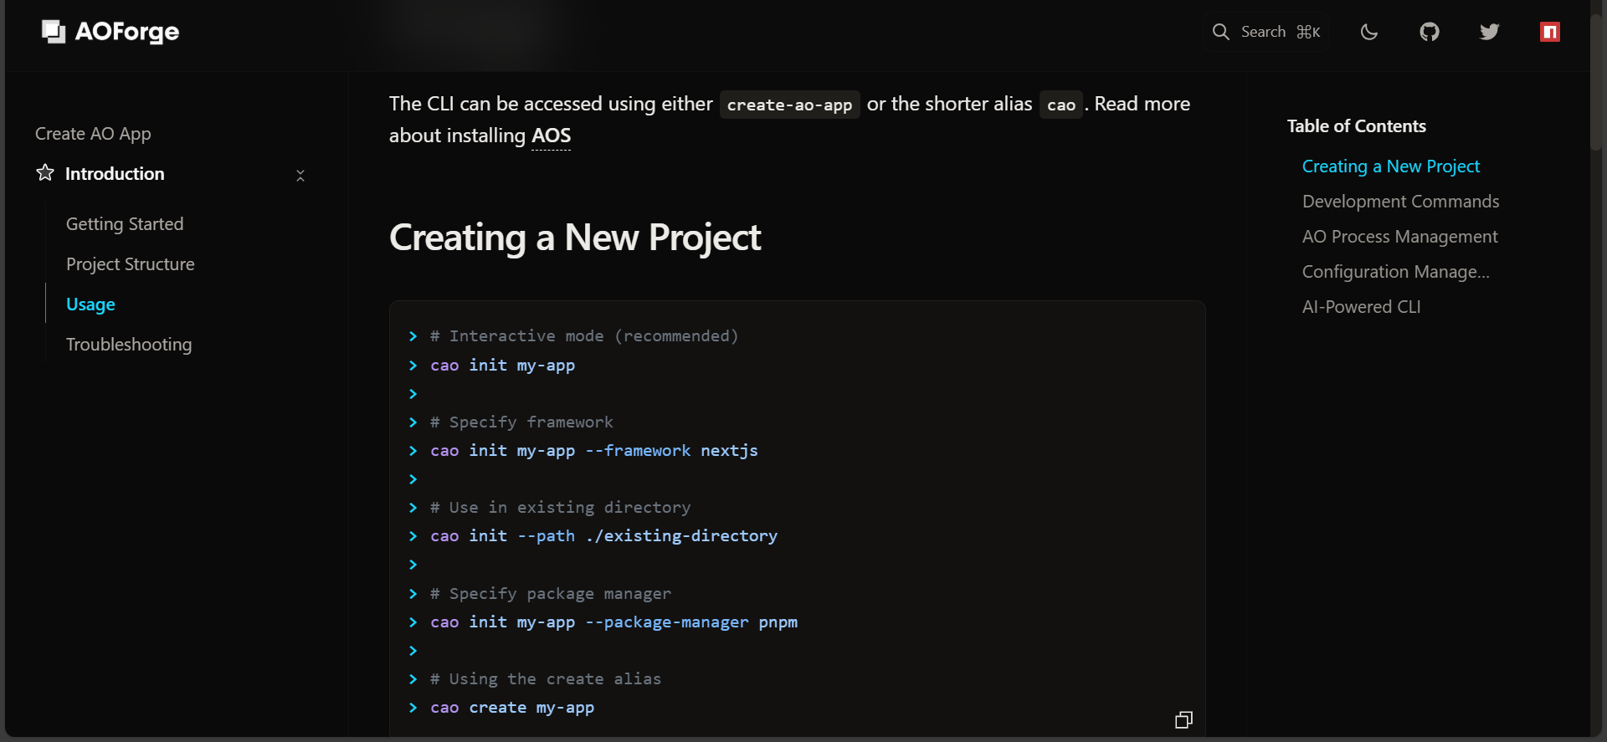Open the GitHub icon link
This screenshot has width=1607, height=742.
point(1430,32)
